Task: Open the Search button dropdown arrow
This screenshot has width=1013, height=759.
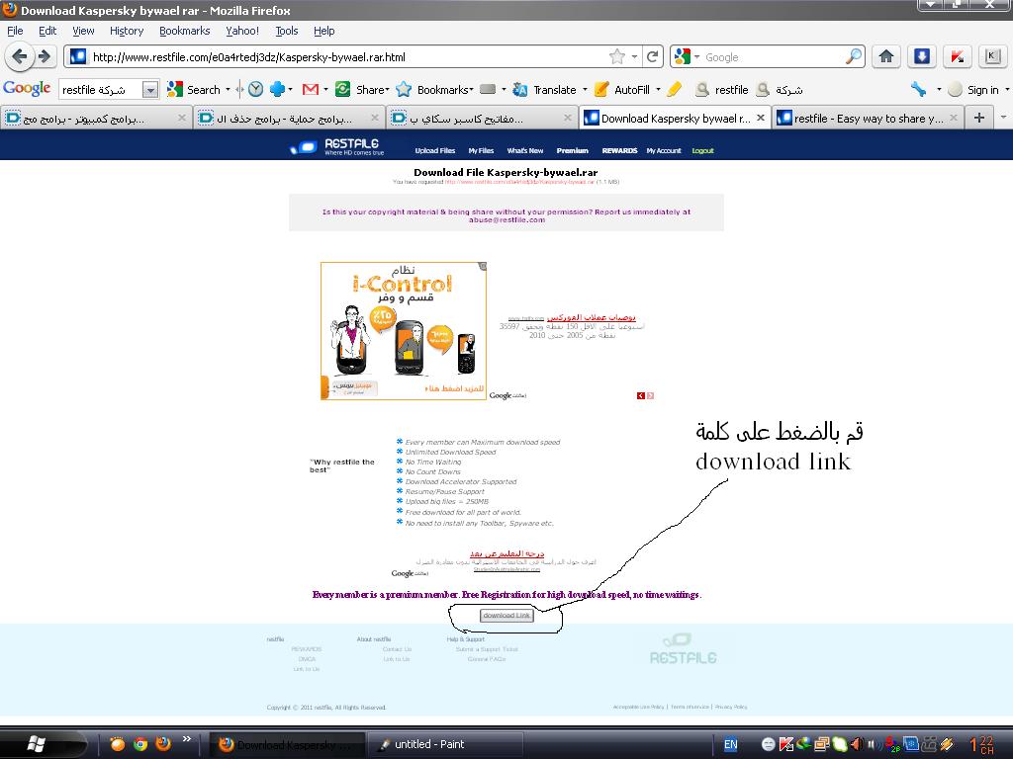Action: click(x=228, y=90)
